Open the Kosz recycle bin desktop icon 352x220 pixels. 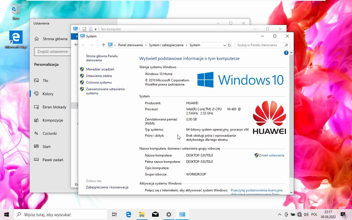[16, 12]
